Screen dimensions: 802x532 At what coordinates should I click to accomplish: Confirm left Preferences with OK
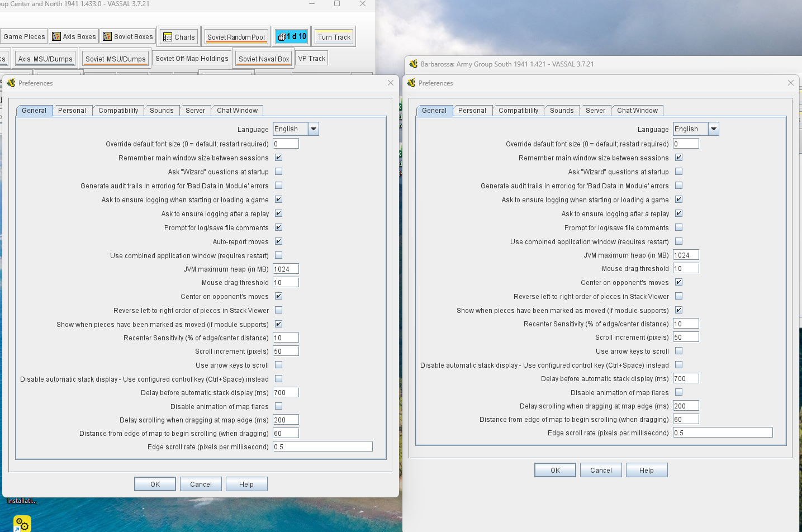tap(155, 484)
